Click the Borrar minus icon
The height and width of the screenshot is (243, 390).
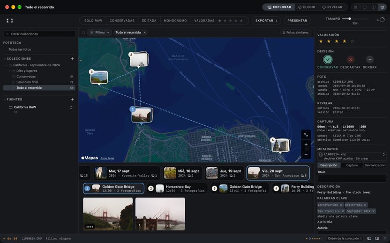[x=369, y=59]
